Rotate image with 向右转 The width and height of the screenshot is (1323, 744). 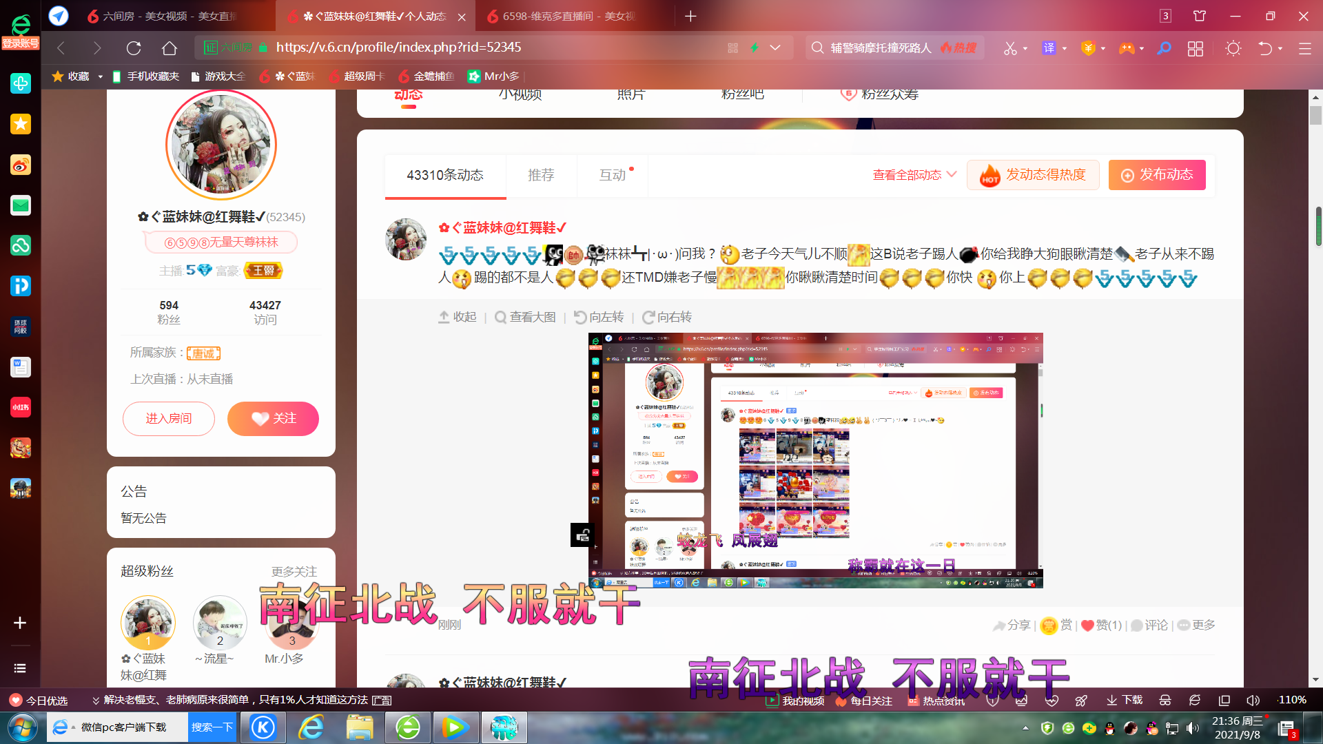point(667,317)
